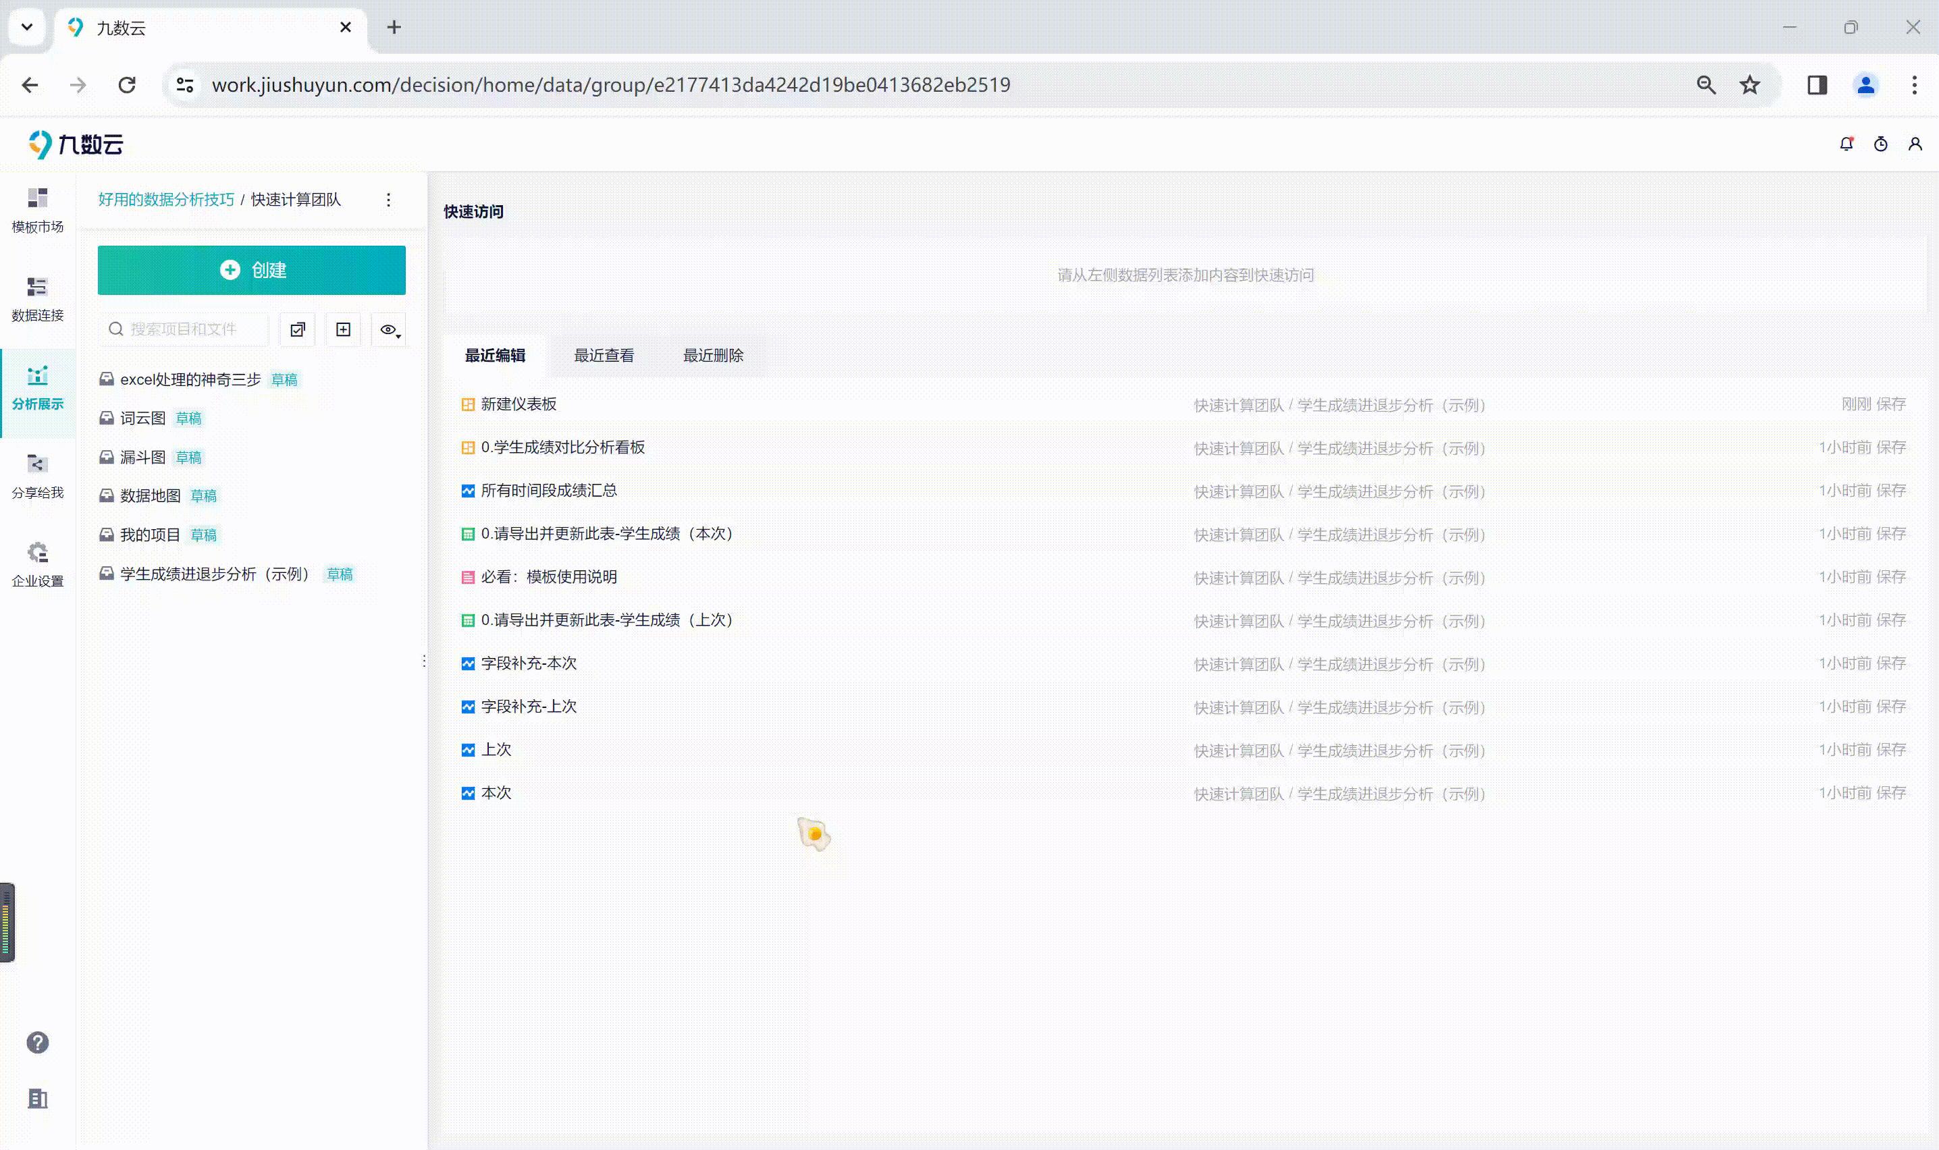Open the help question mark icon
This screenshot has width=1939, height=1150.
(37, 1042)
